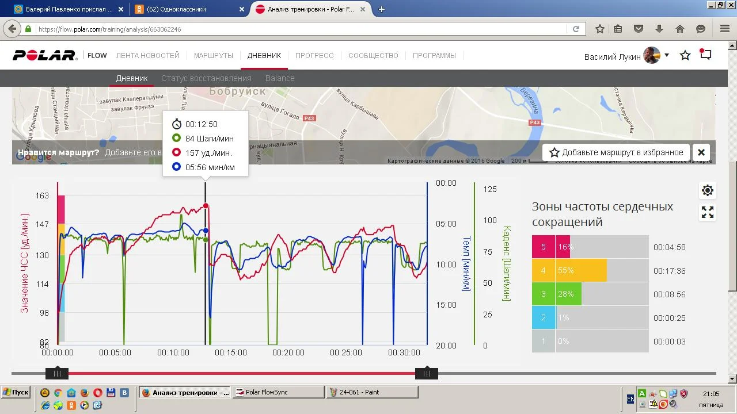Expand the graph to fullscreen
Viewport: 737px width, 414px height.
708,213
